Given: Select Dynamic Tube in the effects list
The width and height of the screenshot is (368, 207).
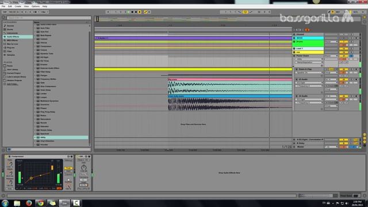Looking at the screenshot, I should click(x=47, y=53).
